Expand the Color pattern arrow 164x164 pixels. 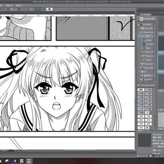click(140, 28)
